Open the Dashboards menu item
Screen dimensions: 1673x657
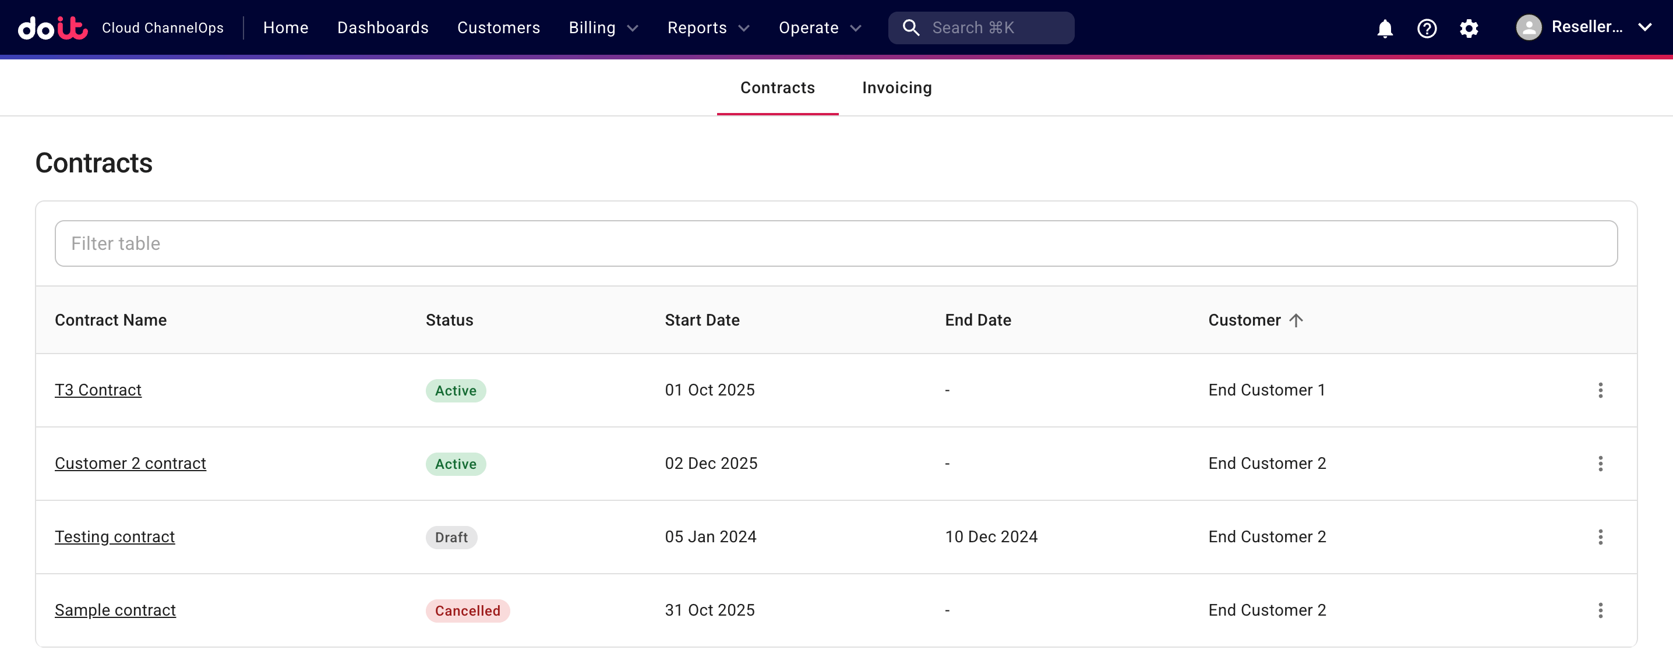383,28
